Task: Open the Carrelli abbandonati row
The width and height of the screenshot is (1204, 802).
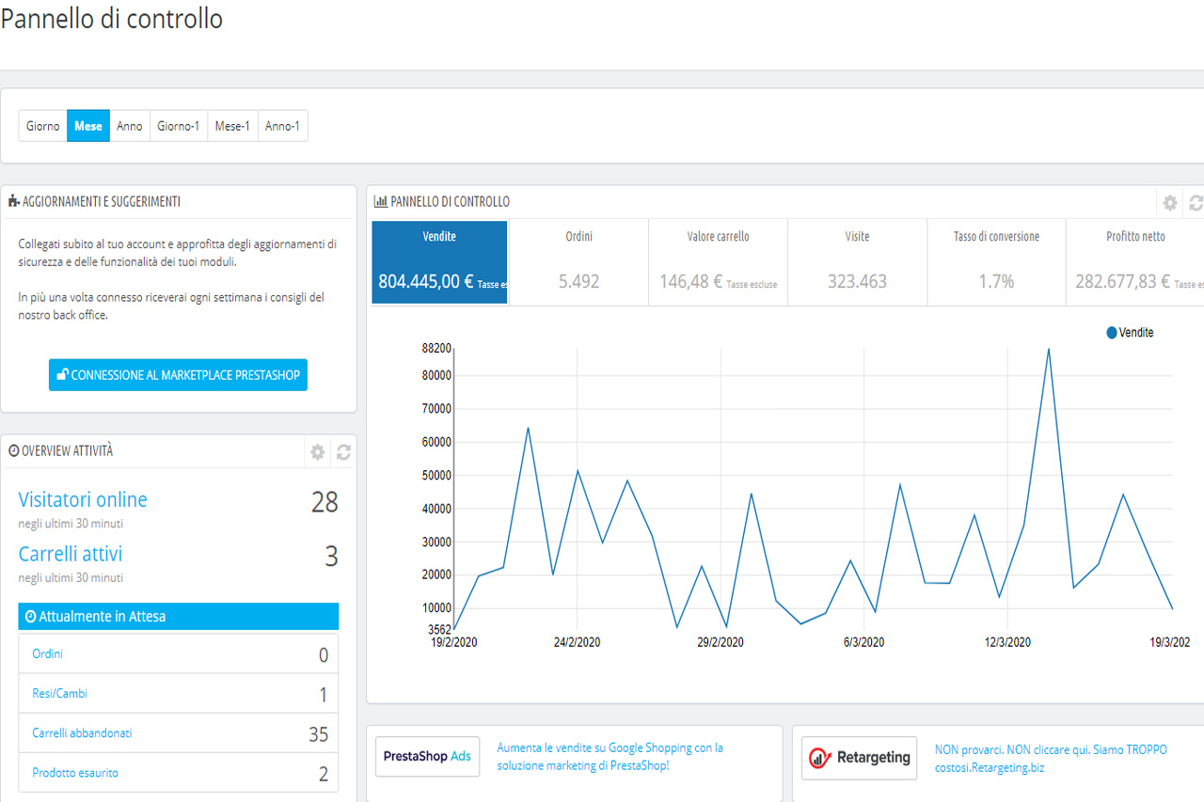Action: tap(178, 733)
